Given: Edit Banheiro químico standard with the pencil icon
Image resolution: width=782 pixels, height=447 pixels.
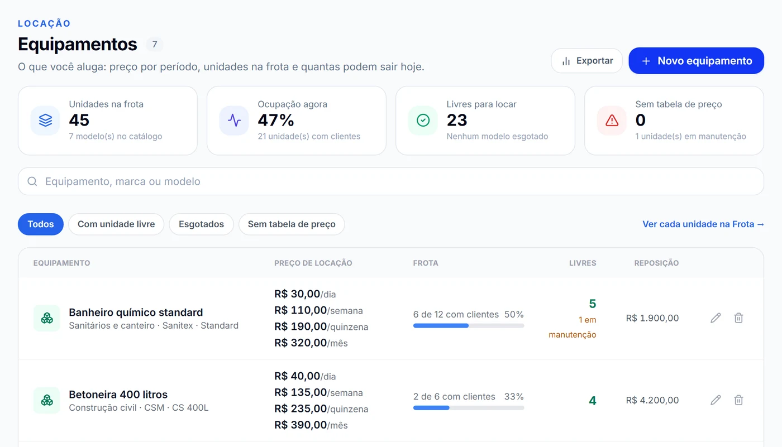Looking at the screenshot, I should [x=716, y=318].
